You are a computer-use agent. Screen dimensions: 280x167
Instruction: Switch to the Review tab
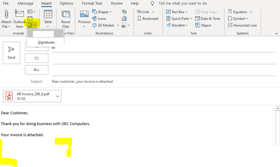click(x=117, y=3)
